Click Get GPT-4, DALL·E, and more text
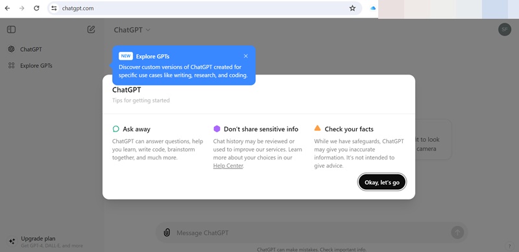The width and height of the screenshot is (519, 252). tap(52, 246)
